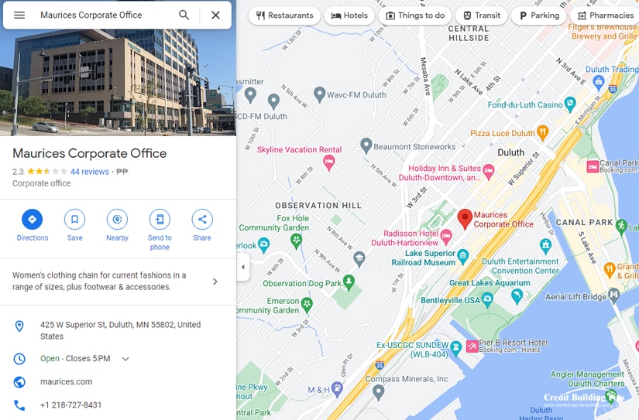The image size is (639, 420).
Task: Click the Ex-USCGC SUNDEW marker
Action: coord(456,347)
